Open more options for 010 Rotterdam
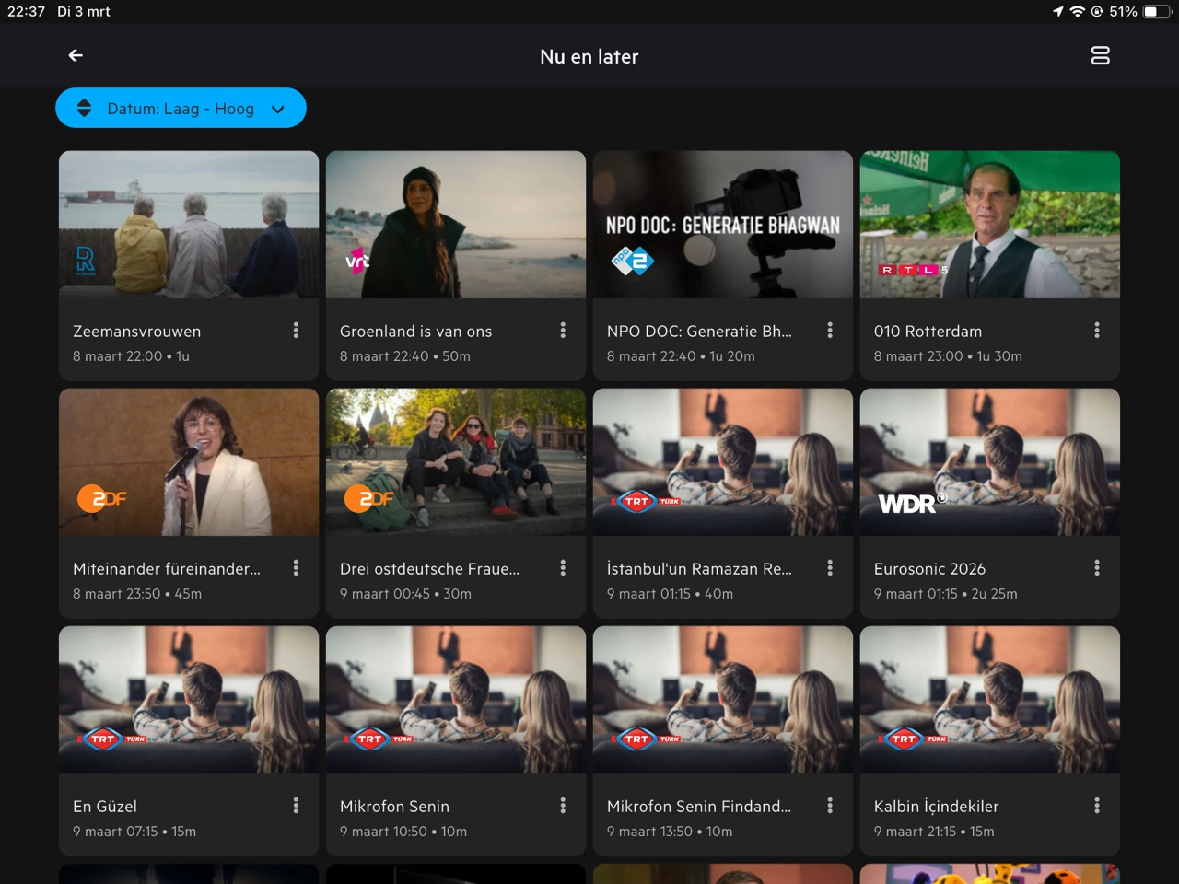This screenshot has width=1179, height=884. (x=1097, y=330)
